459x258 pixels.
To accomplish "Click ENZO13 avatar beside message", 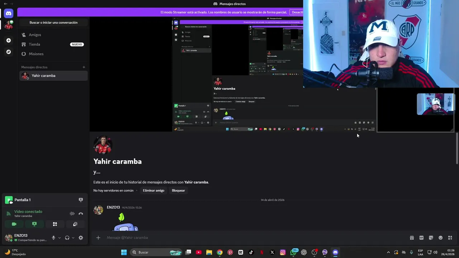I will click(x=98, y=210).
